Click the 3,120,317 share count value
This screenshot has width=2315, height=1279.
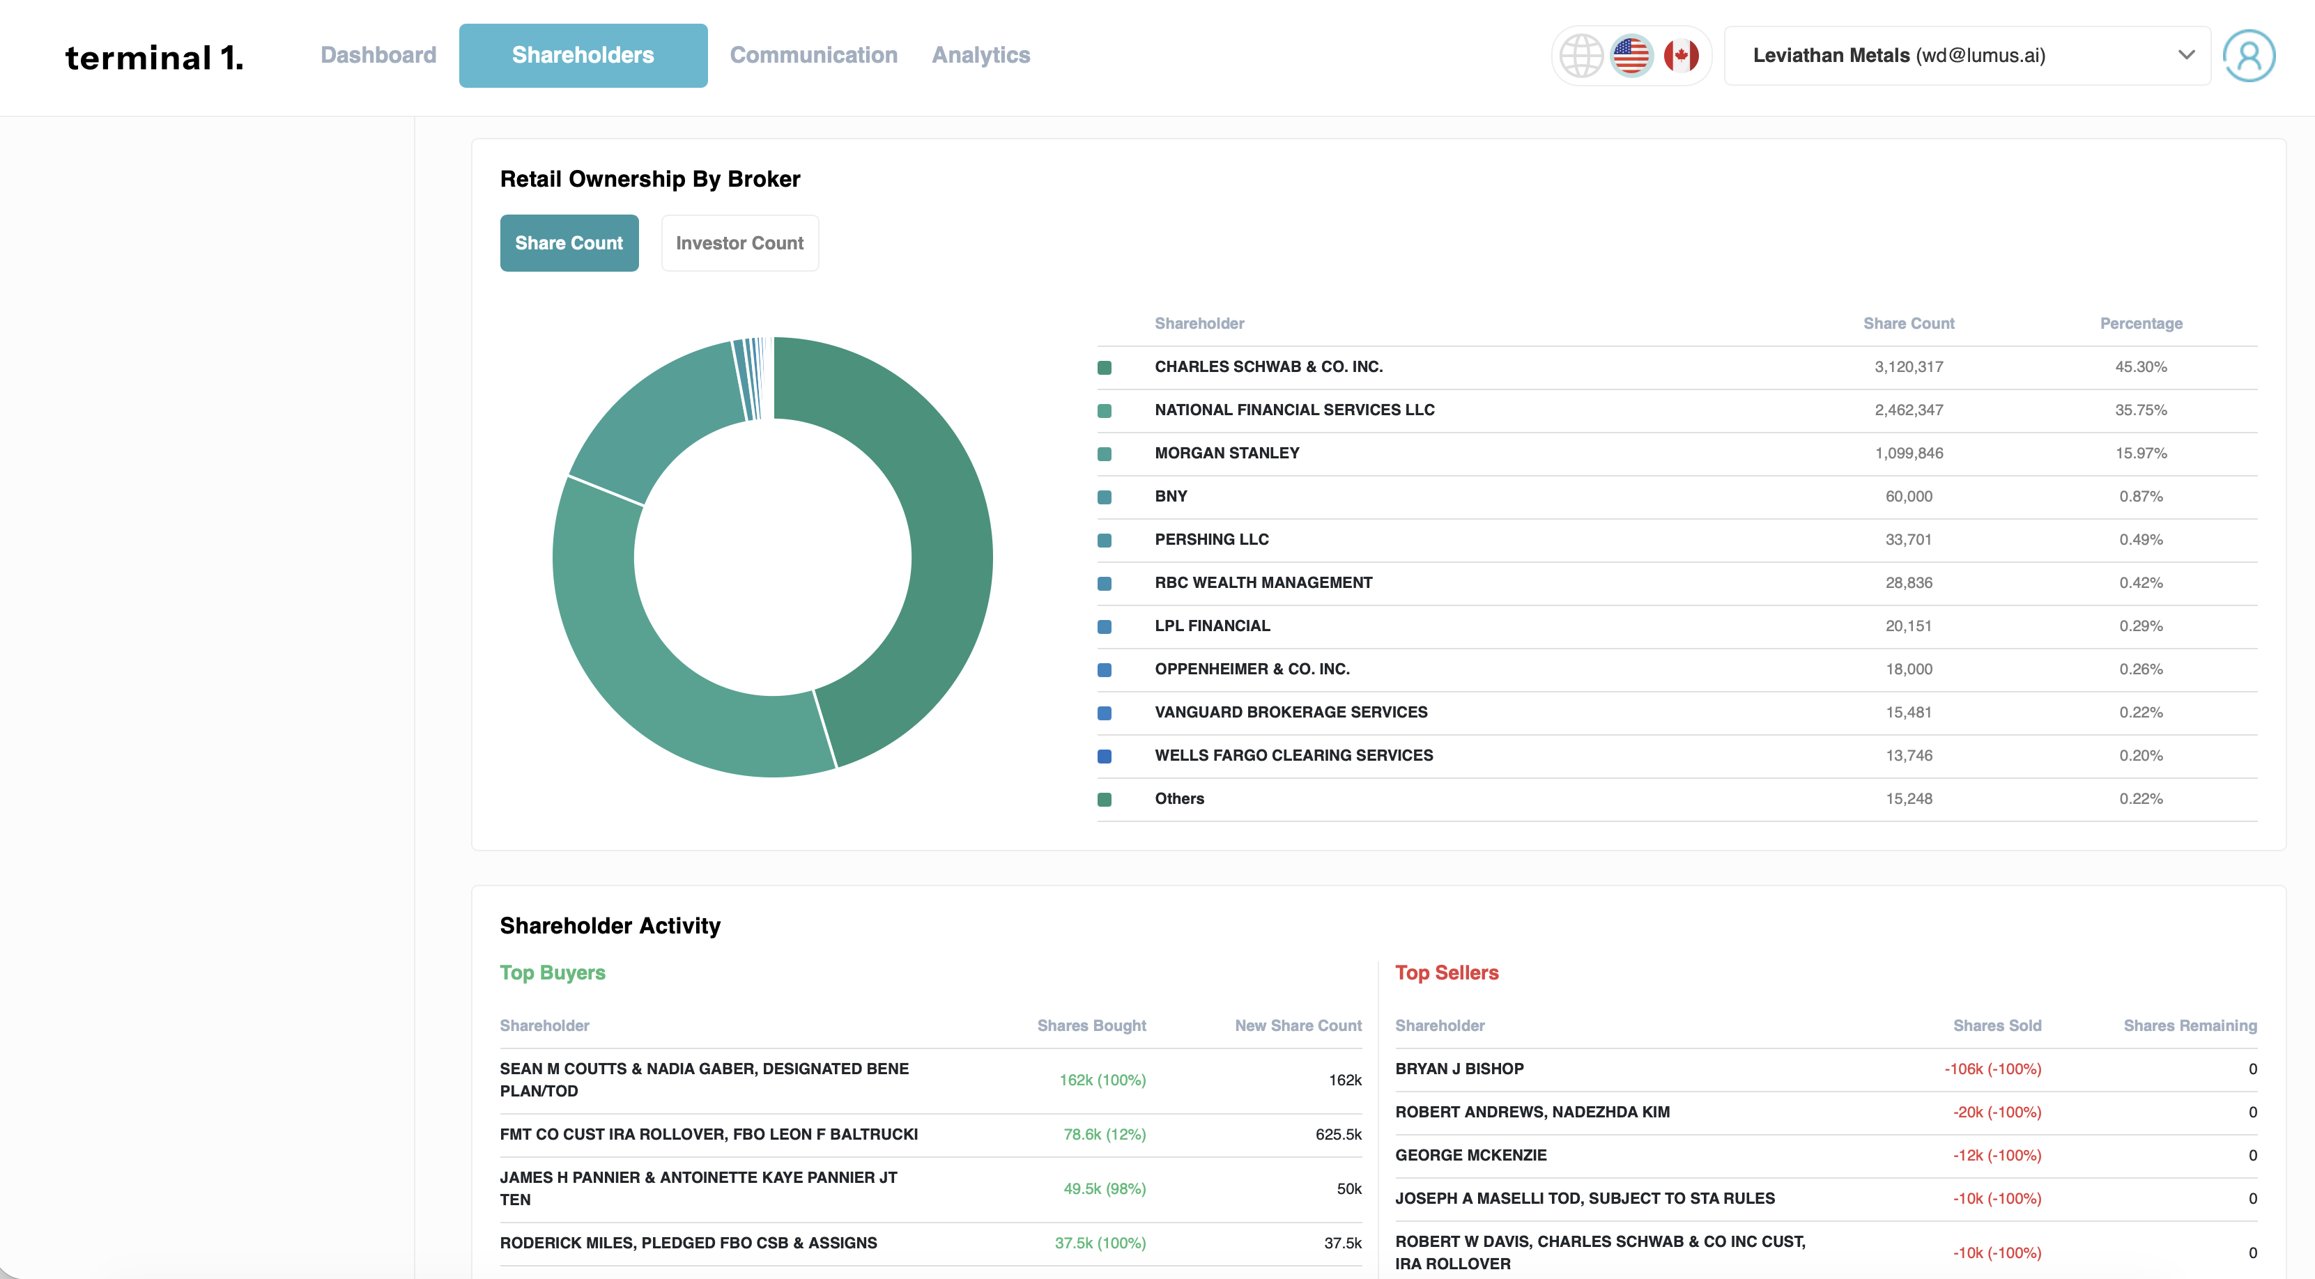coord(1909,366)
